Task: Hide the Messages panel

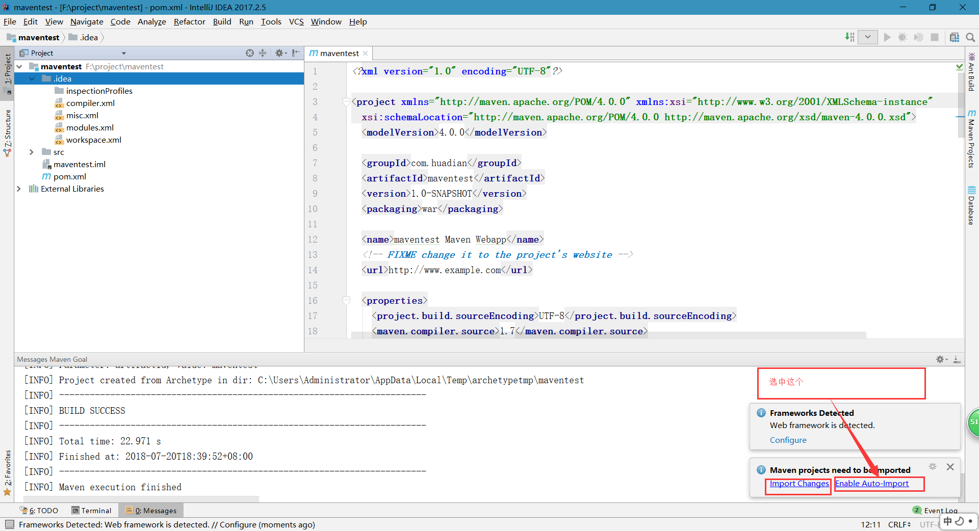Action: tap(957, 359)
